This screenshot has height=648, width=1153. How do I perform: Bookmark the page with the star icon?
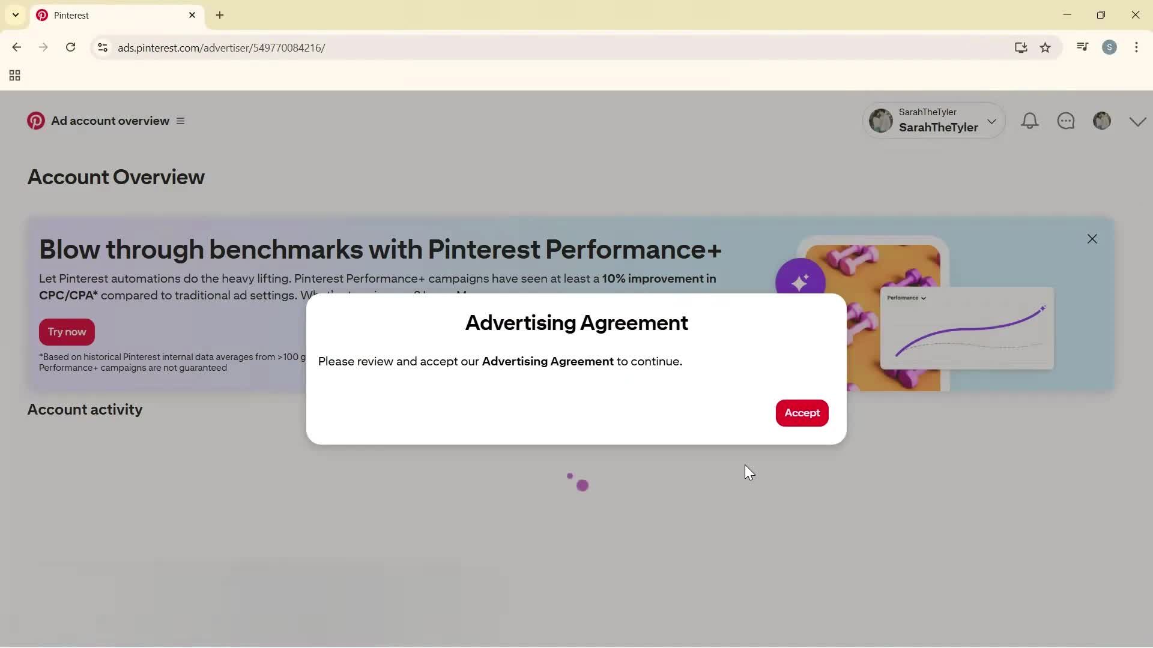coord(1046,47)
